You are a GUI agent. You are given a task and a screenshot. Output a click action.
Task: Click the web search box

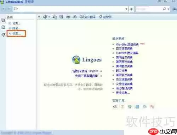coord(149,9)
